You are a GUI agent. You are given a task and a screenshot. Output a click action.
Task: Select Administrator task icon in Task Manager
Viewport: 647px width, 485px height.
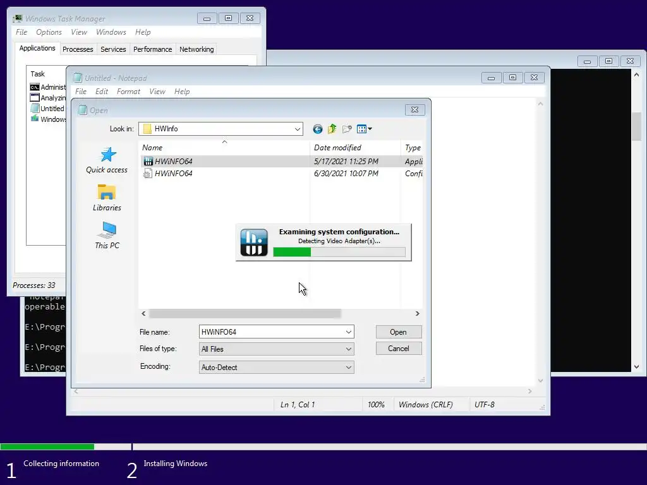tap(35, 87)
